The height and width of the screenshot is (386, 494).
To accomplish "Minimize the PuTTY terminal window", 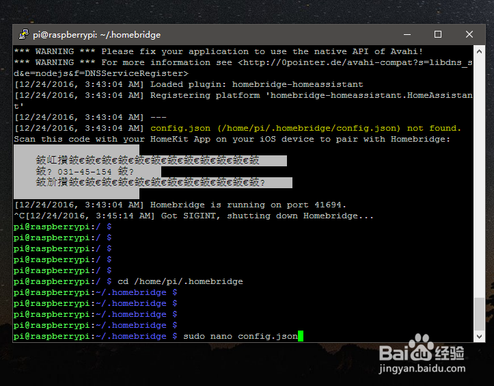I will pyautogui.click(x=407, y=34).
